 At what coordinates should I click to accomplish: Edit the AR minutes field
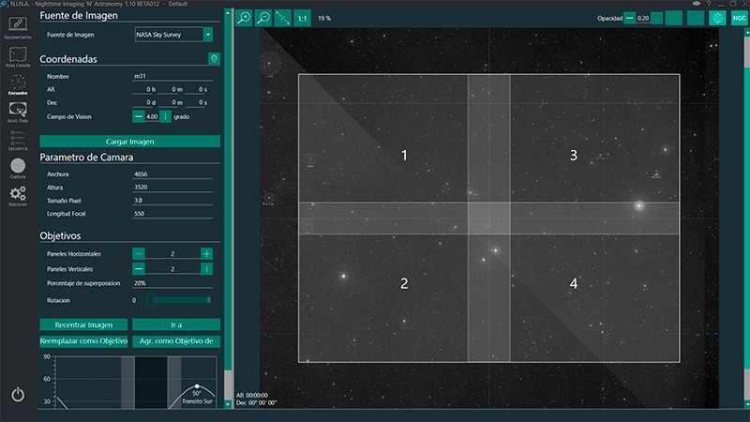(172, 89)
